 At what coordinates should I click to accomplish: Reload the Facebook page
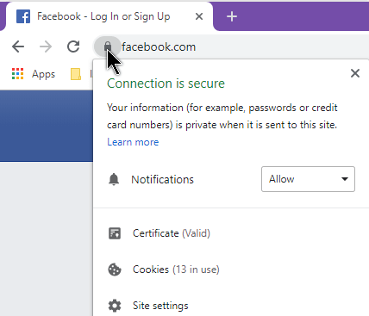pyautogui.click(x=73, y=46)
